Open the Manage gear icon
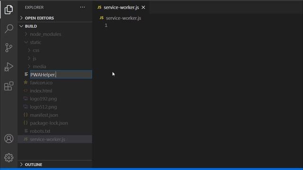 pos(9,158)
